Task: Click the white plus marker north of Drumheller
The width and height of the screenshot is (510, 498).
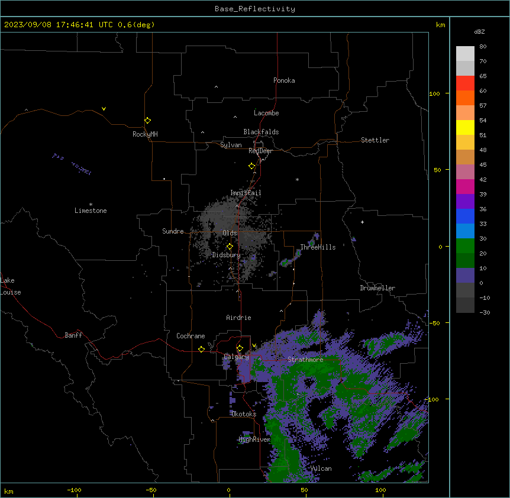Action: pyautogui.click(x=362, y=222)
